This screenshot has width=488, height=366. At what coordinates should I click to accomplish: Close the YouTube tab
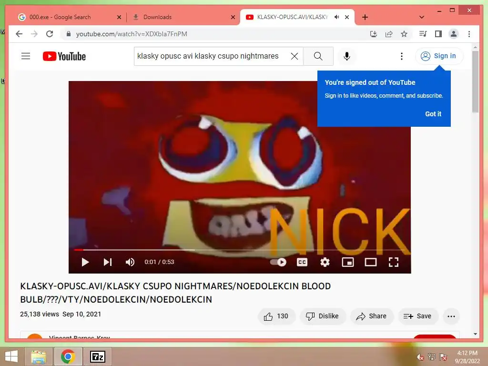pos(347,17)
